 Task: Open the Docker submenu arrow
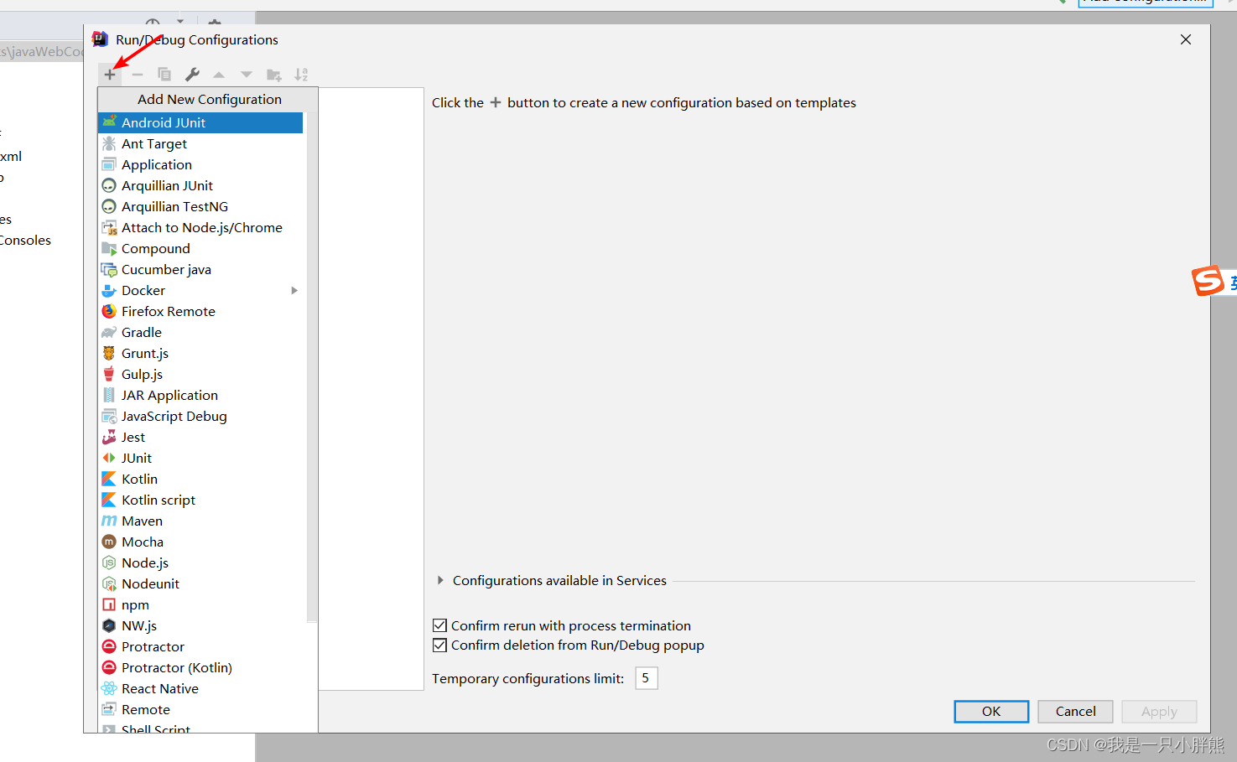coord(294,290)
